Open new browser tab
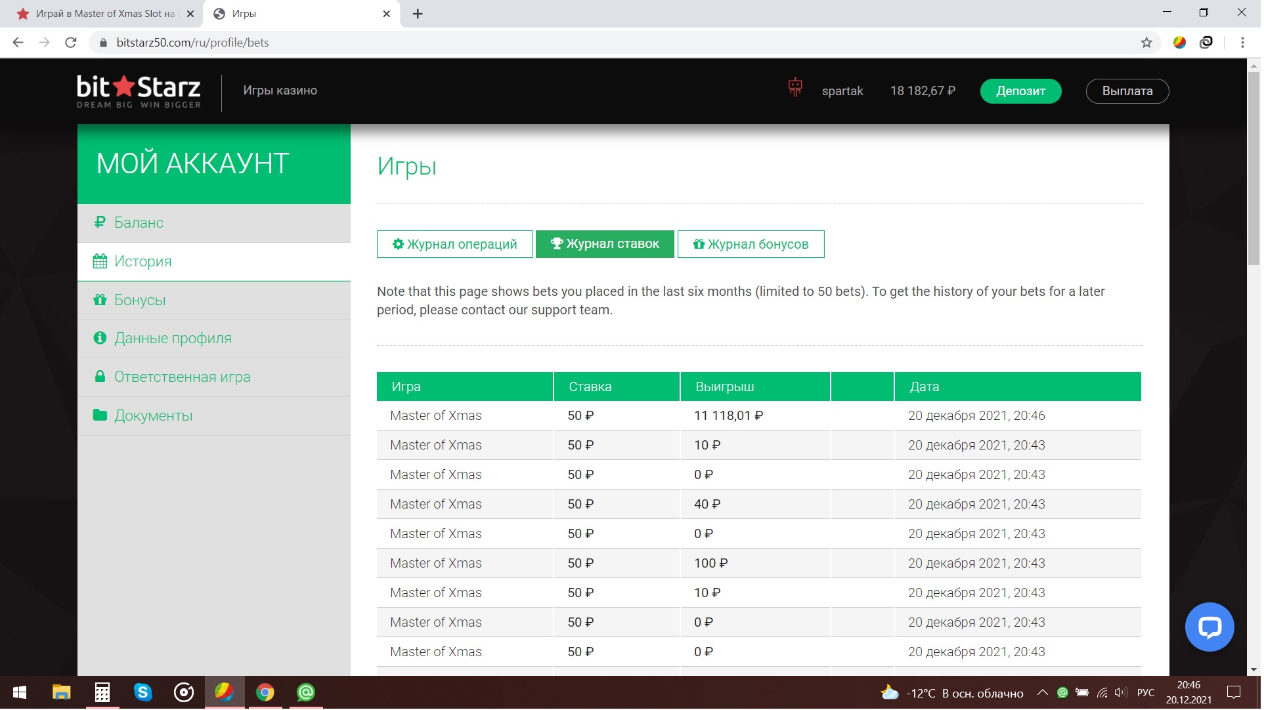This screenshot has height=710, width=1264. pyautogui.click(x=418, y=14)
